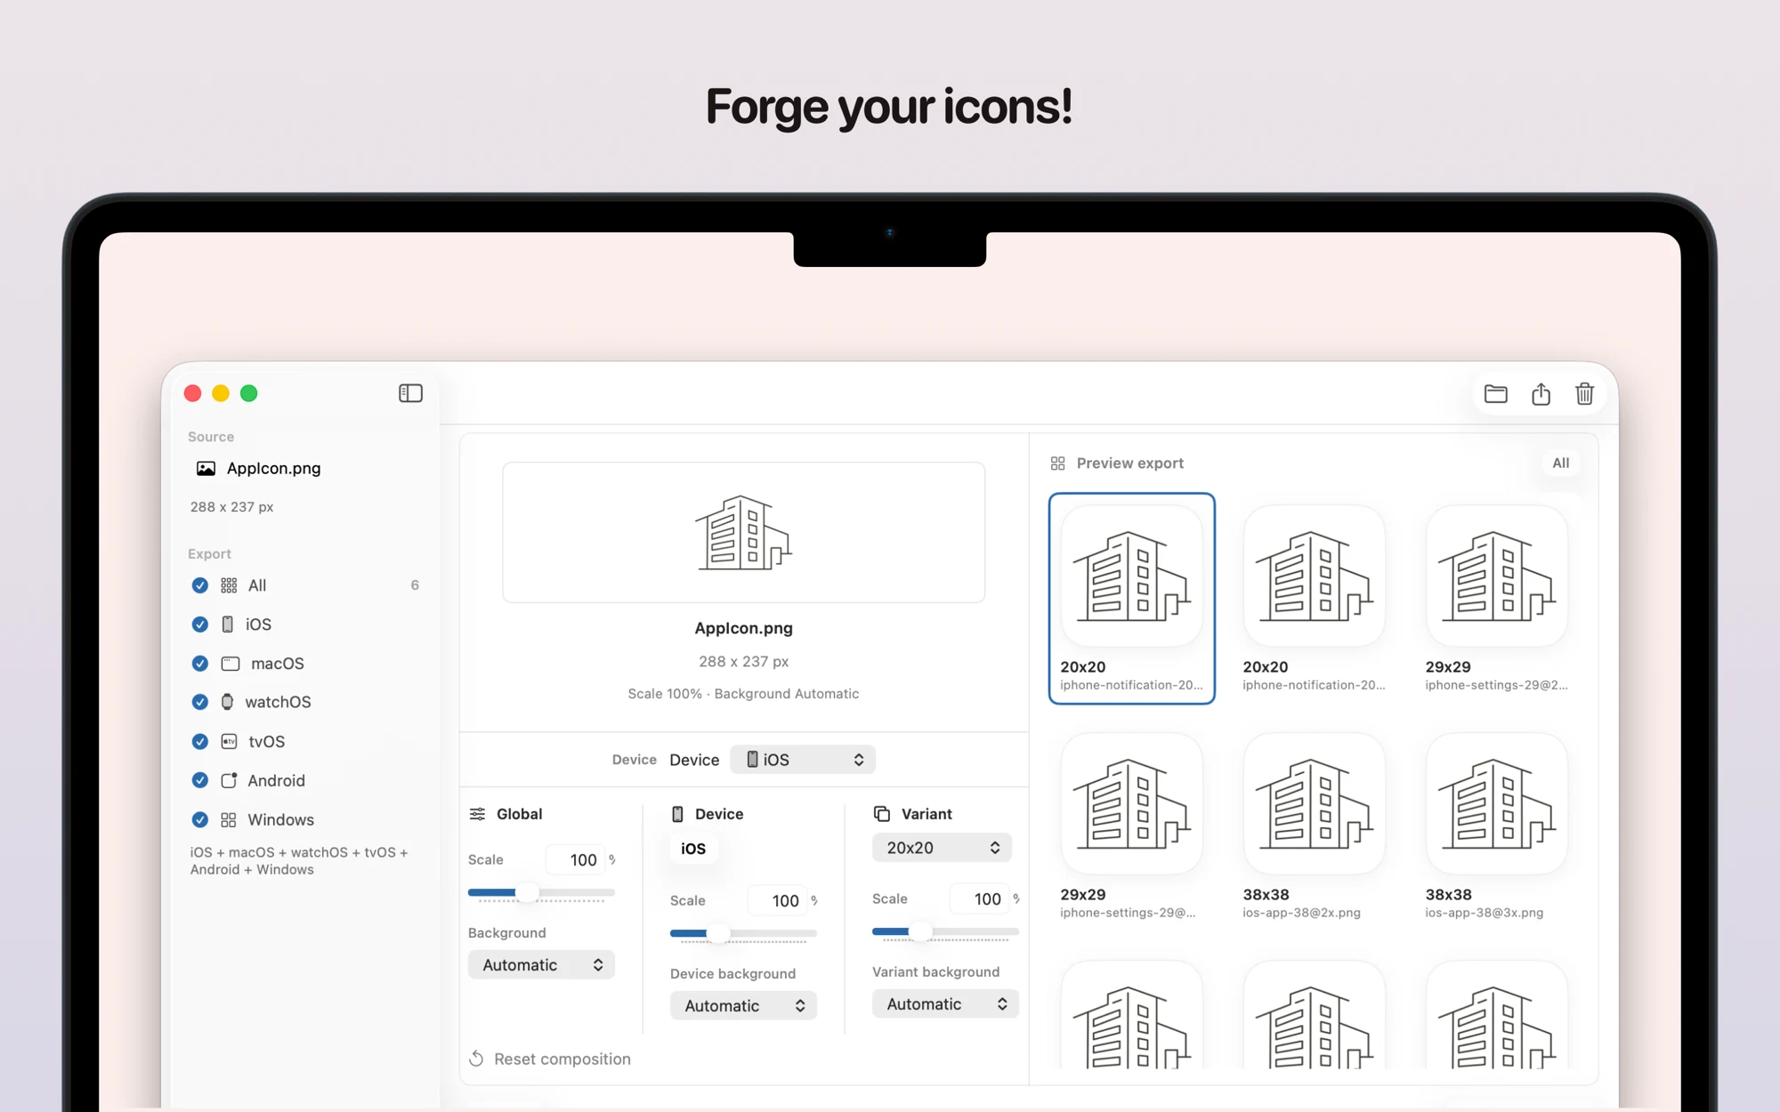Screen dimensions: 1780x1112
Task: Click the AppIcon.png source image icon
Action: [206, 468]
